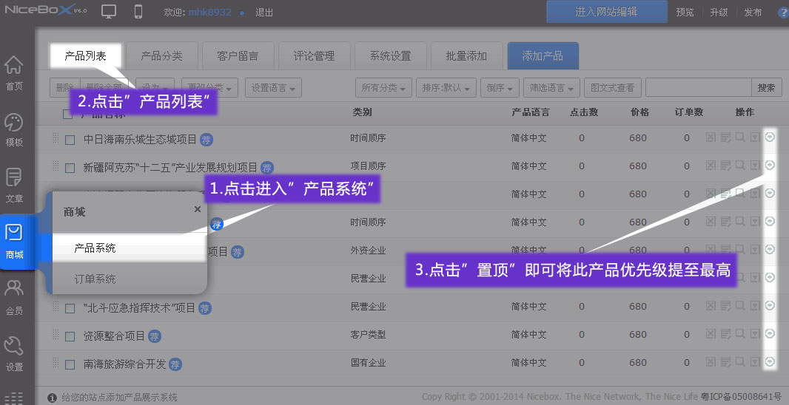Click delete icon in 资源整合项目 row
789x405 pixels.
coord(711,334)
